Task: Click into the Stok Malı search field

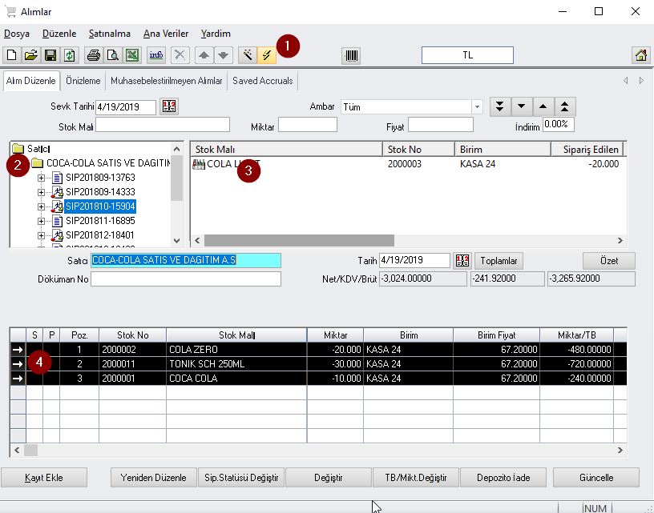Action: 163,125
